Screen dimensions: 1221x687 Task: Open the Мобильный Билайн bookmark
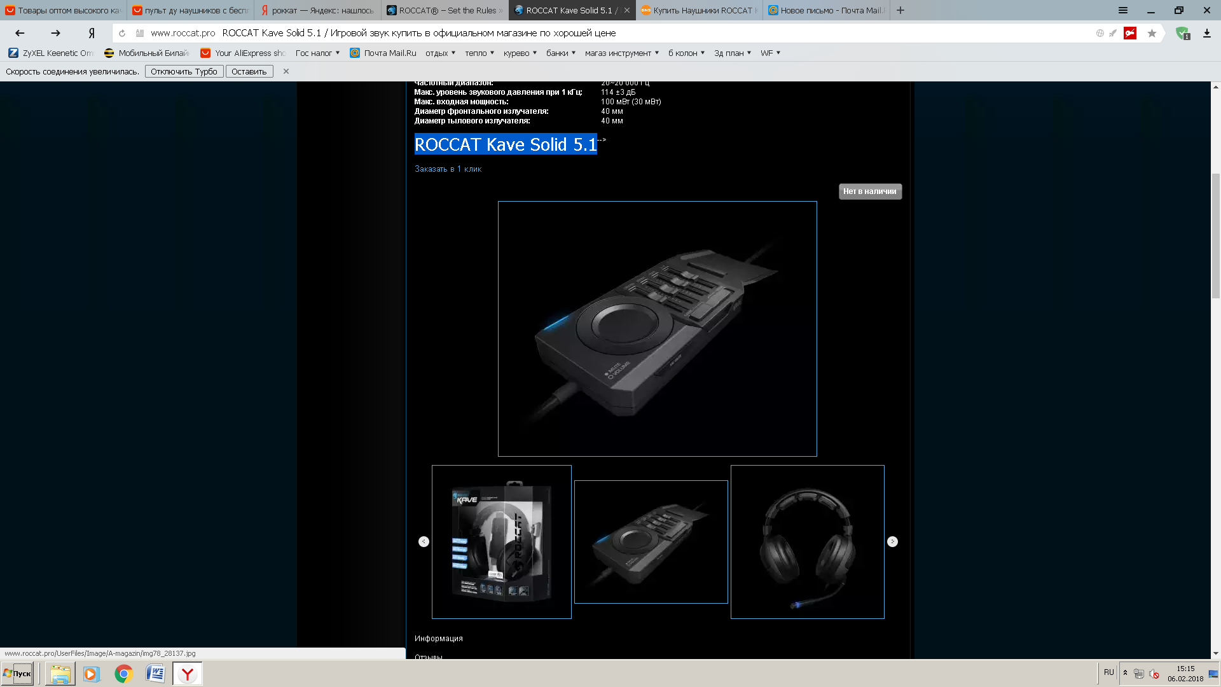[147, 53]
